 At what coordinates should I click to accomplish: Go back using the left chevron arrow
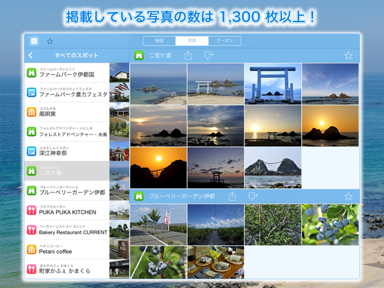(x=30, y=56)
